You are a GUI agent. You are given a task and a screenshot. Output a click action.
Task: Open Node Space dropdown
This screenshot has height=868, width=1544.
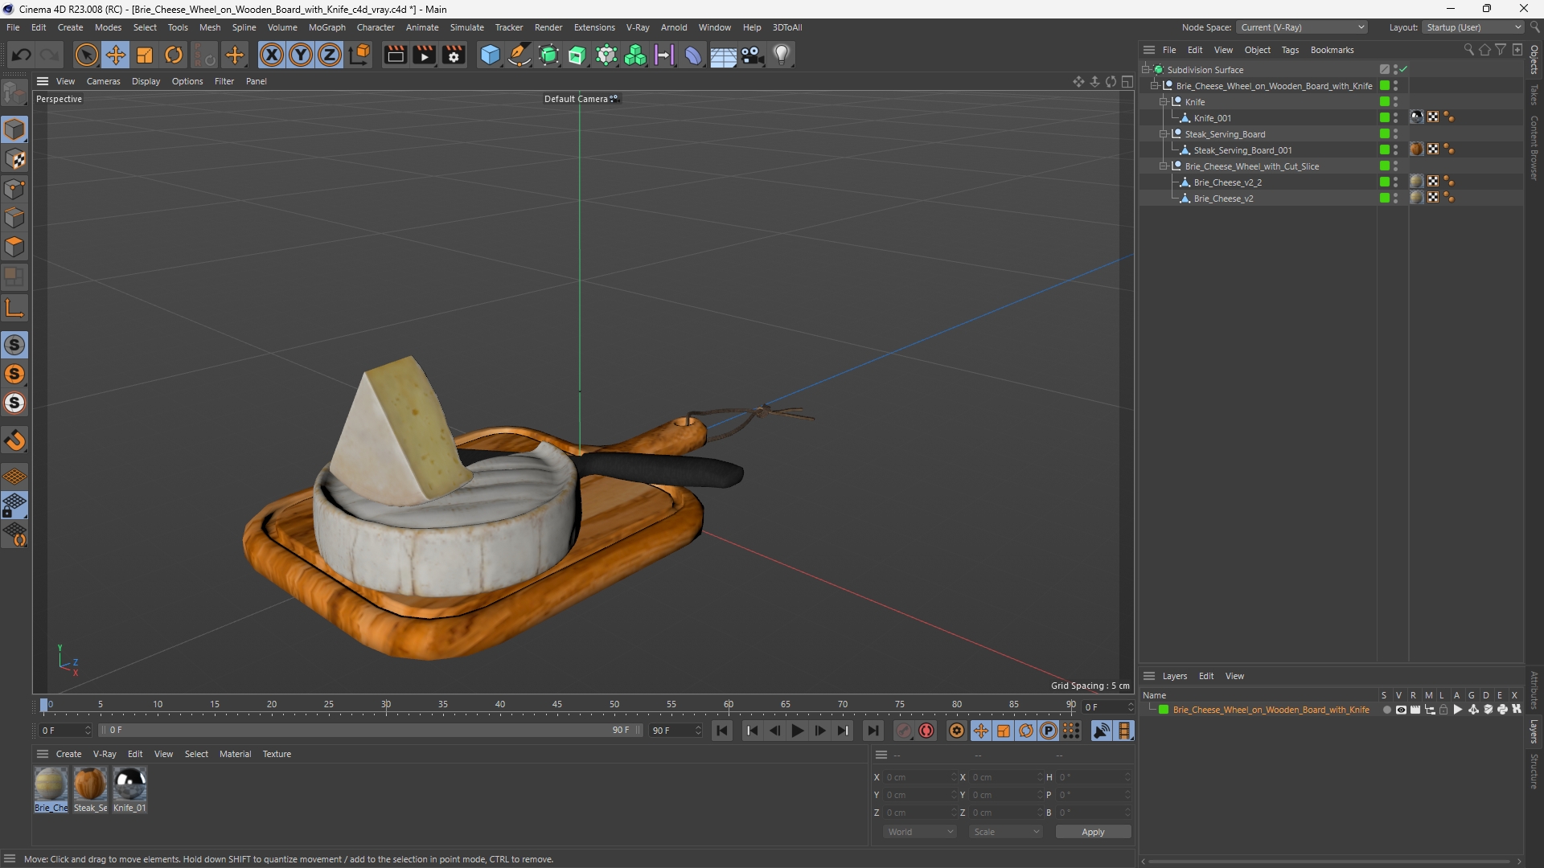[x=1302, y=27]
